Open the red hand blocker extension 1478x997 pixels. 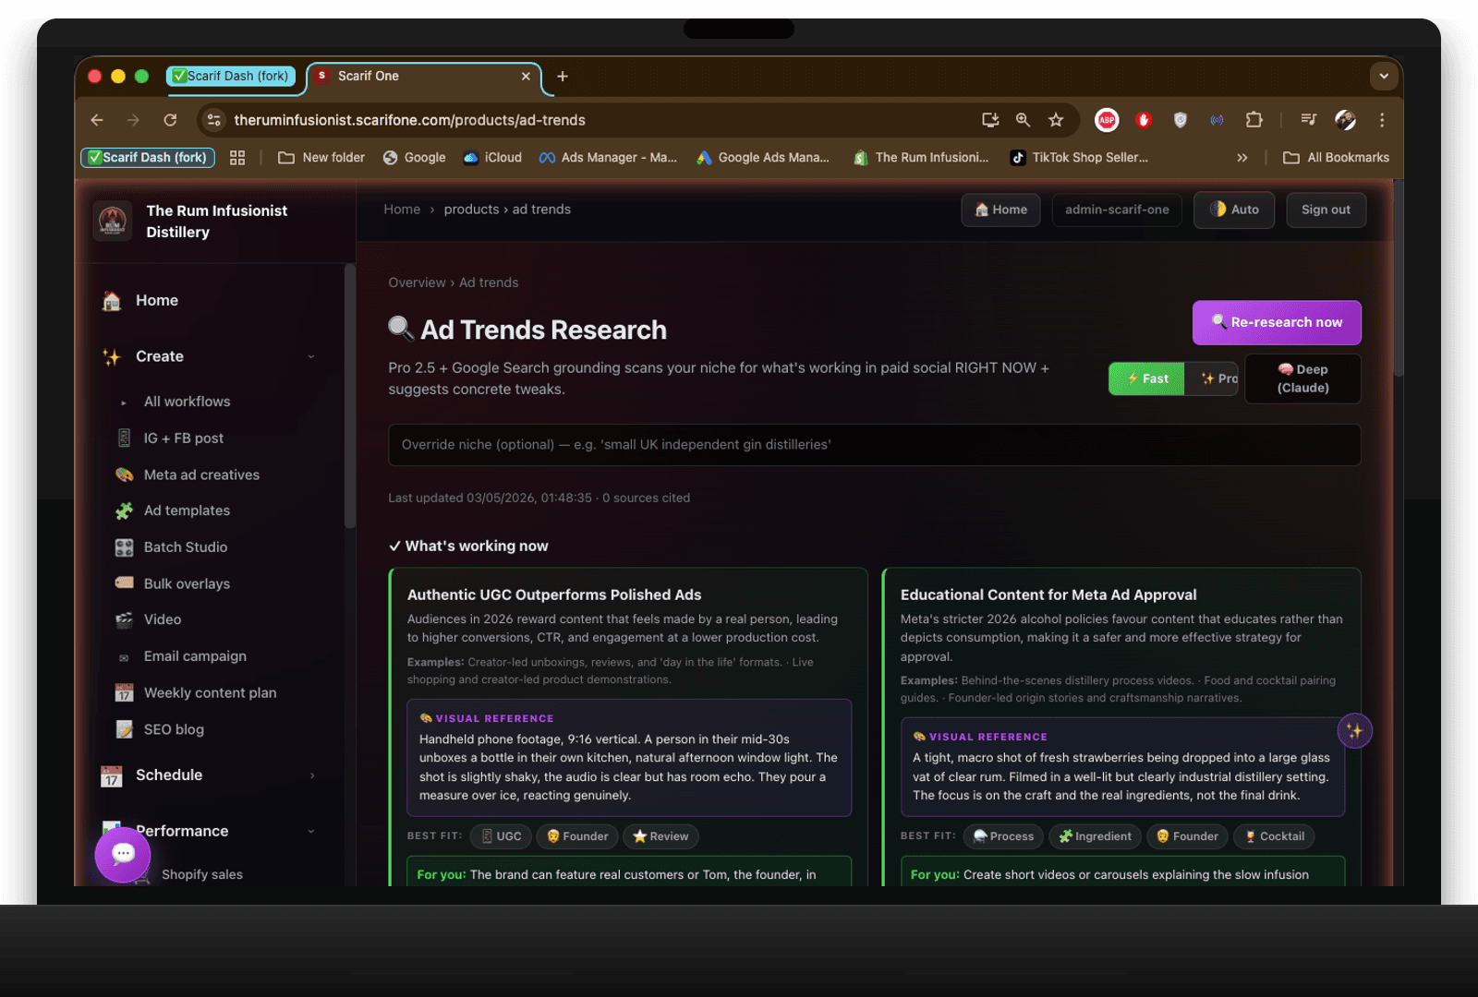point(1144,120)
